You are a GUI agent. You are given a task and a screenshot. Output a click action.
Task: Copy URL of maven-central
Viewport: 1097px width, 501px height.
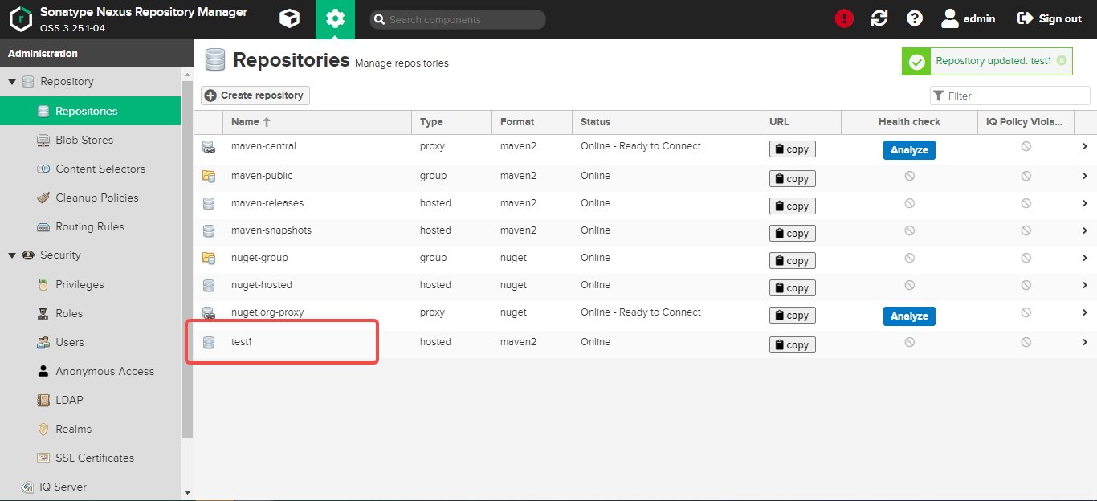[792, 149]
